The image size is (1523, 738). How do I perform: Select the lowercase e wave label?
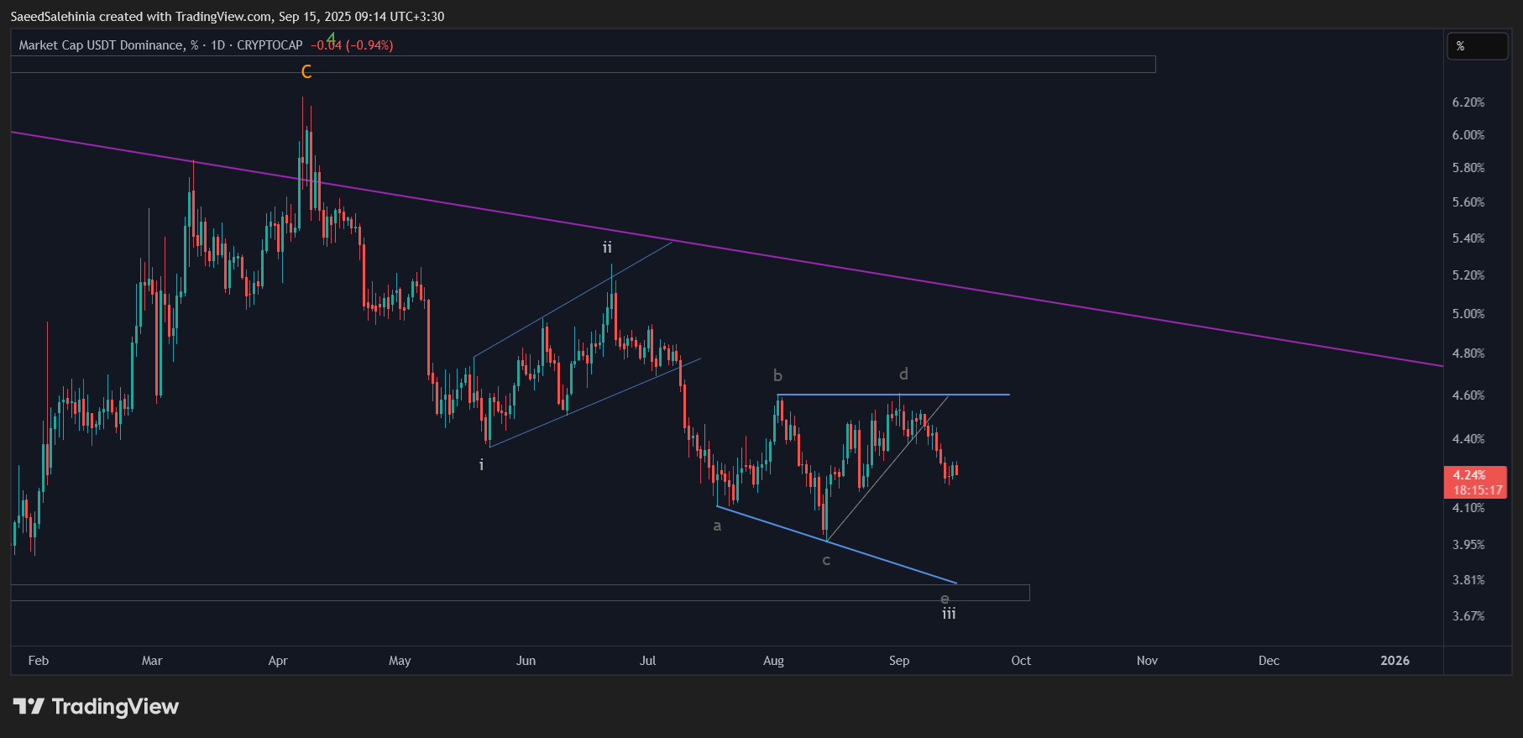coord(945,599)
